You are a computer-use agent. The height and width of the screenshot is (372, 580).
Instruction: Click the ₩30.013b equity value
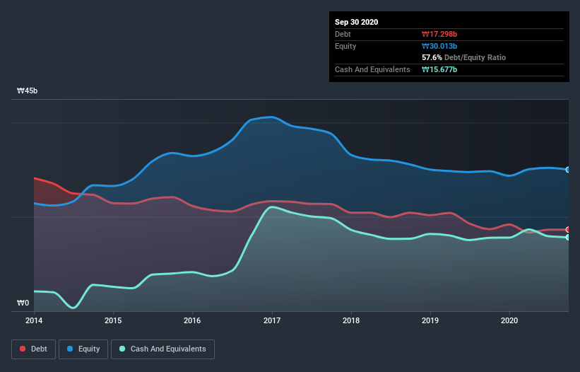tap(439, 46)
